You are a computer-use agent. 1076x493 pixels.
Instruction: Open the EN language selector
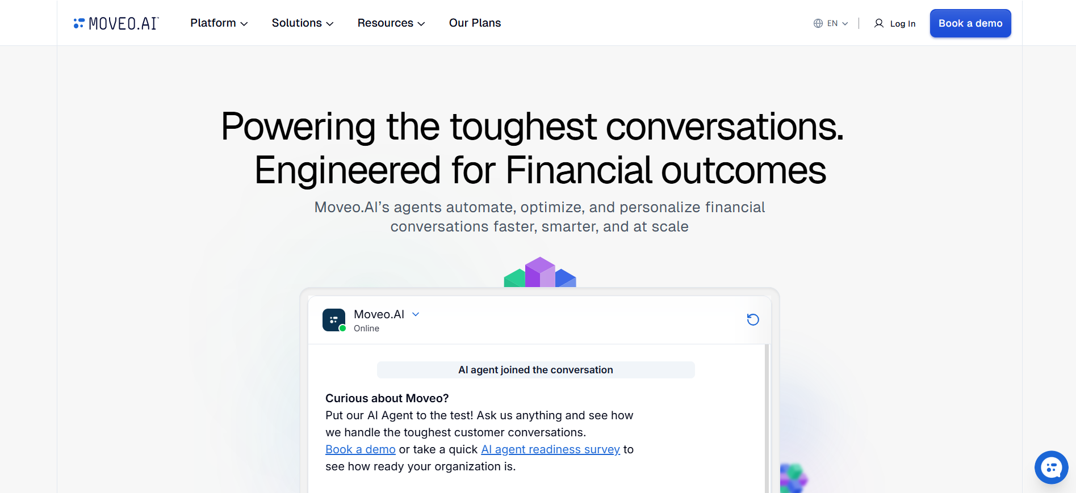tap(837, 23)
